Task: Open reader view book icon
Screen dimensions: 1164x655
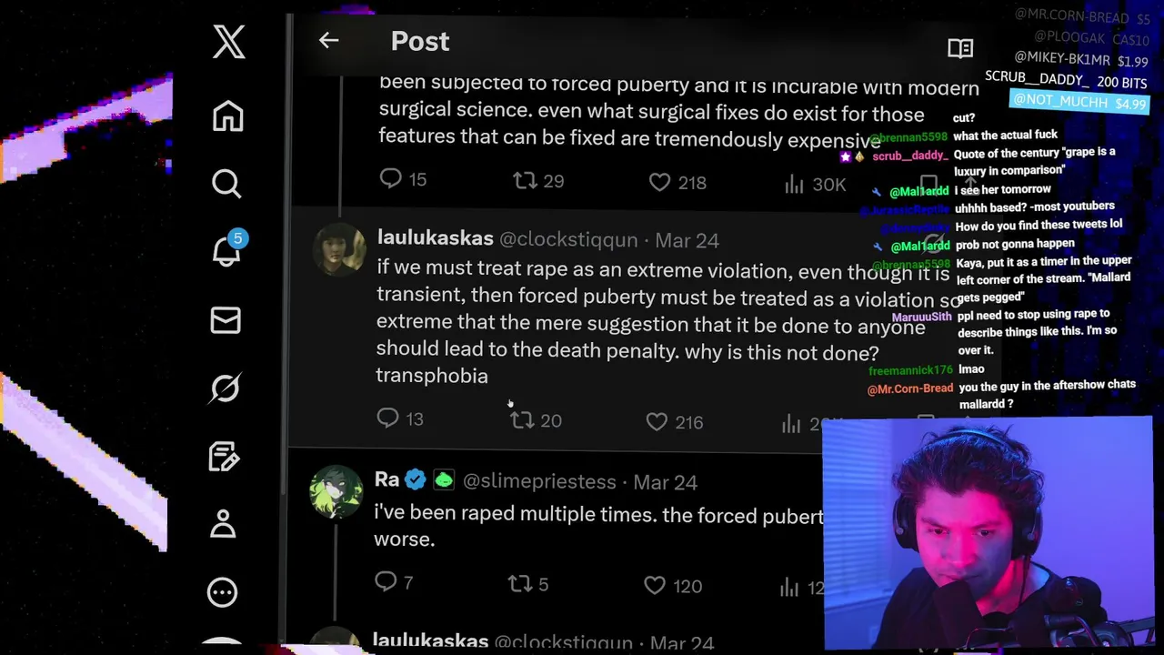Action: 960,48
